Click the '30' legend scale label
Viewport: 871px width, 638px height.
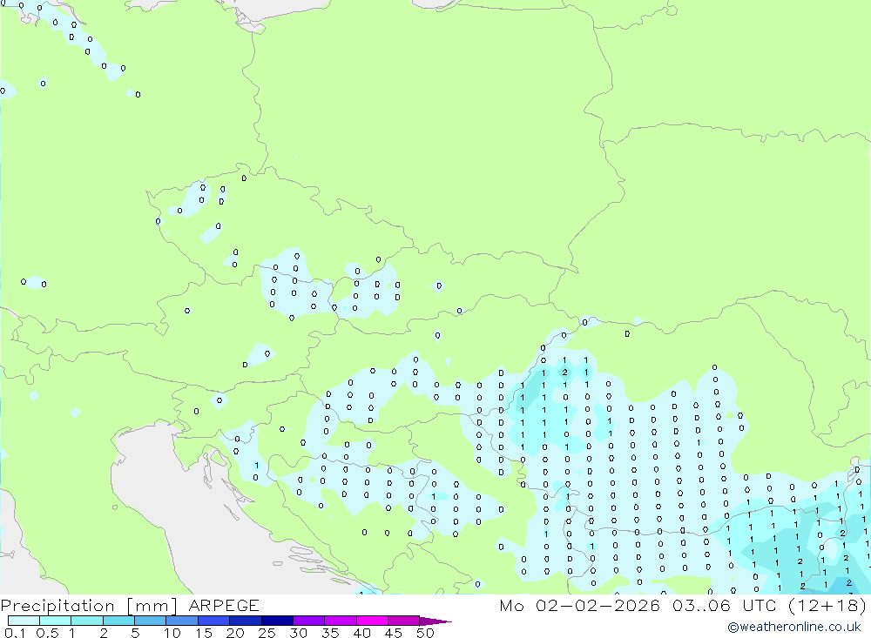point(298,633)
